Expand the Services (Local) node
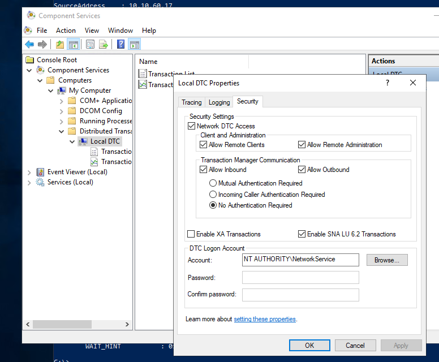The height and width of the screenshot is (362, 439). 29,183
